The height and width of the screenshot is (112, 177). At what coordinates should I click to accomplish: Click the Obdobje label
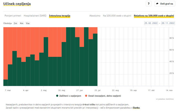[x=7, y=23]
